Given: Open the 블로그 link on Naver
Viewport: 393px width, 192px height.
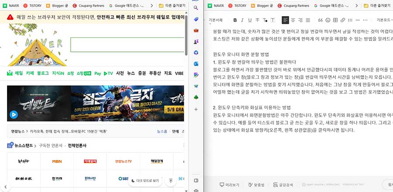Looking at the screenshot, I should click(43, 73).
